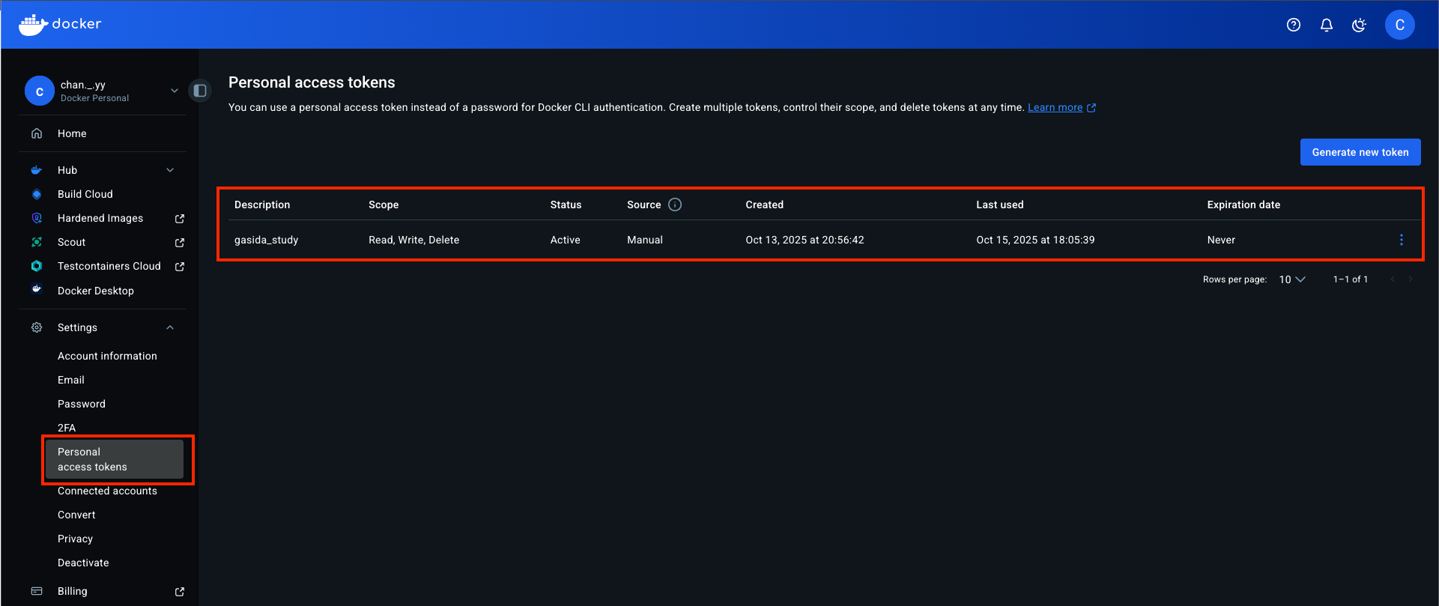Open the Deactivate settings page
The width and height of the screenshot is (1439, 606).
[x=83, y=563]
